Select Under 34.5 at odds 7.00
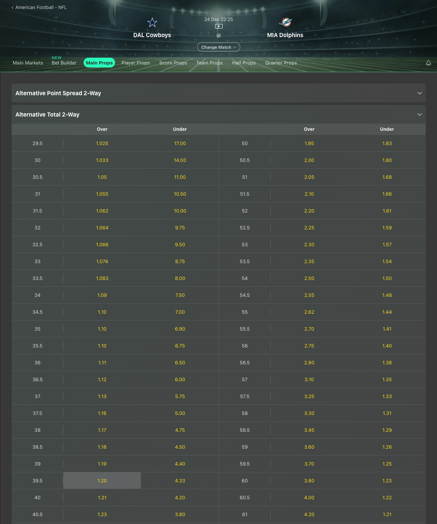The image size is (437, 524). 180,312
